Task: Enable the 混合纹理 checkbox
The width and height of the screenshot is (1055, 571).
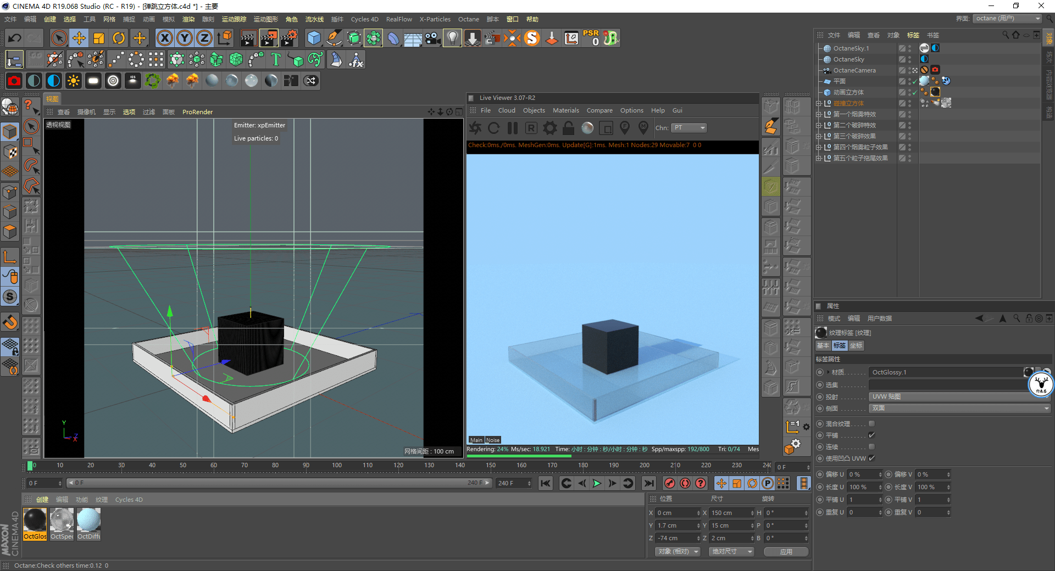Action: [x=871, y=424]
